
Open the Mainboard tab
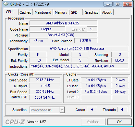43,12
